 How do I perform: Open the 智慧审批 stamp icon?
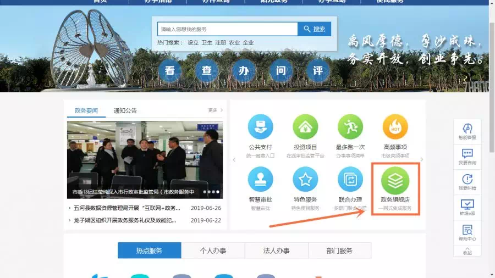(260, 179)
